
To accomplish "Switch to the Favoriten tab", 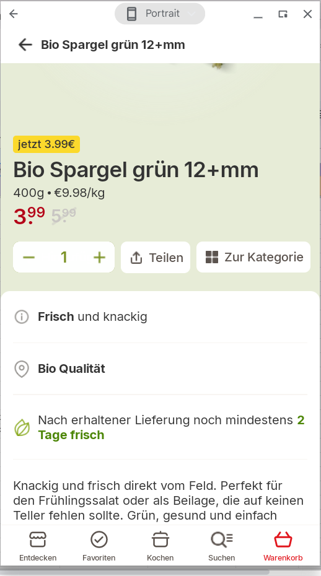I will (x=99, y=546).
